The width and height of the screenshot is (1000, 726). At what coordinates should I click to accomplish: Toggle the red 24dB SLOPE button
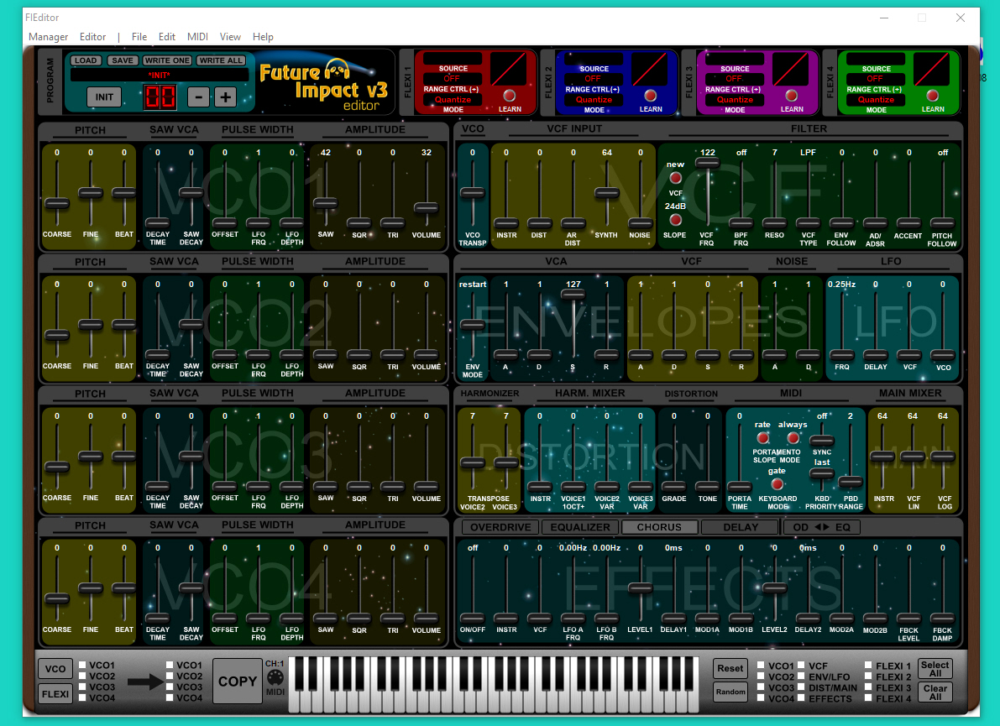[675, 220]
